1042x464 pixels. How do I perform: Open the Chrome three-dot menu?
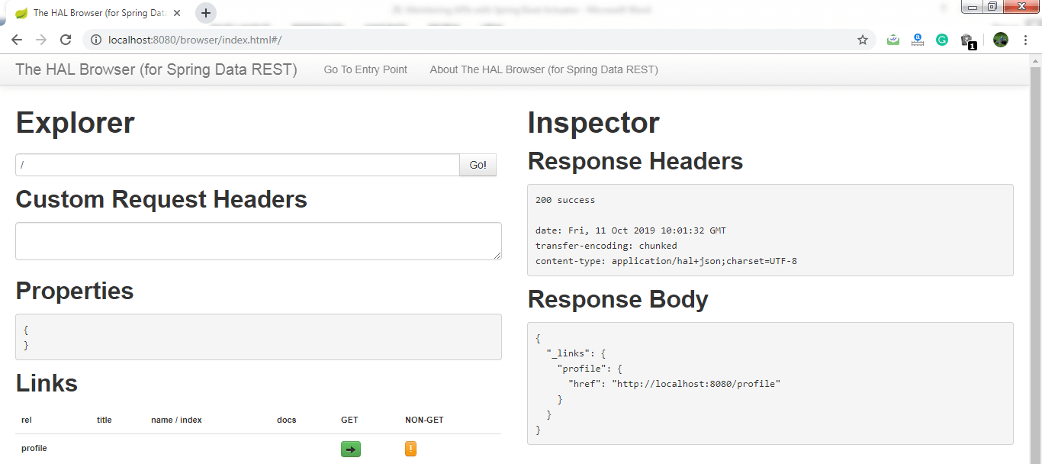1025,40
